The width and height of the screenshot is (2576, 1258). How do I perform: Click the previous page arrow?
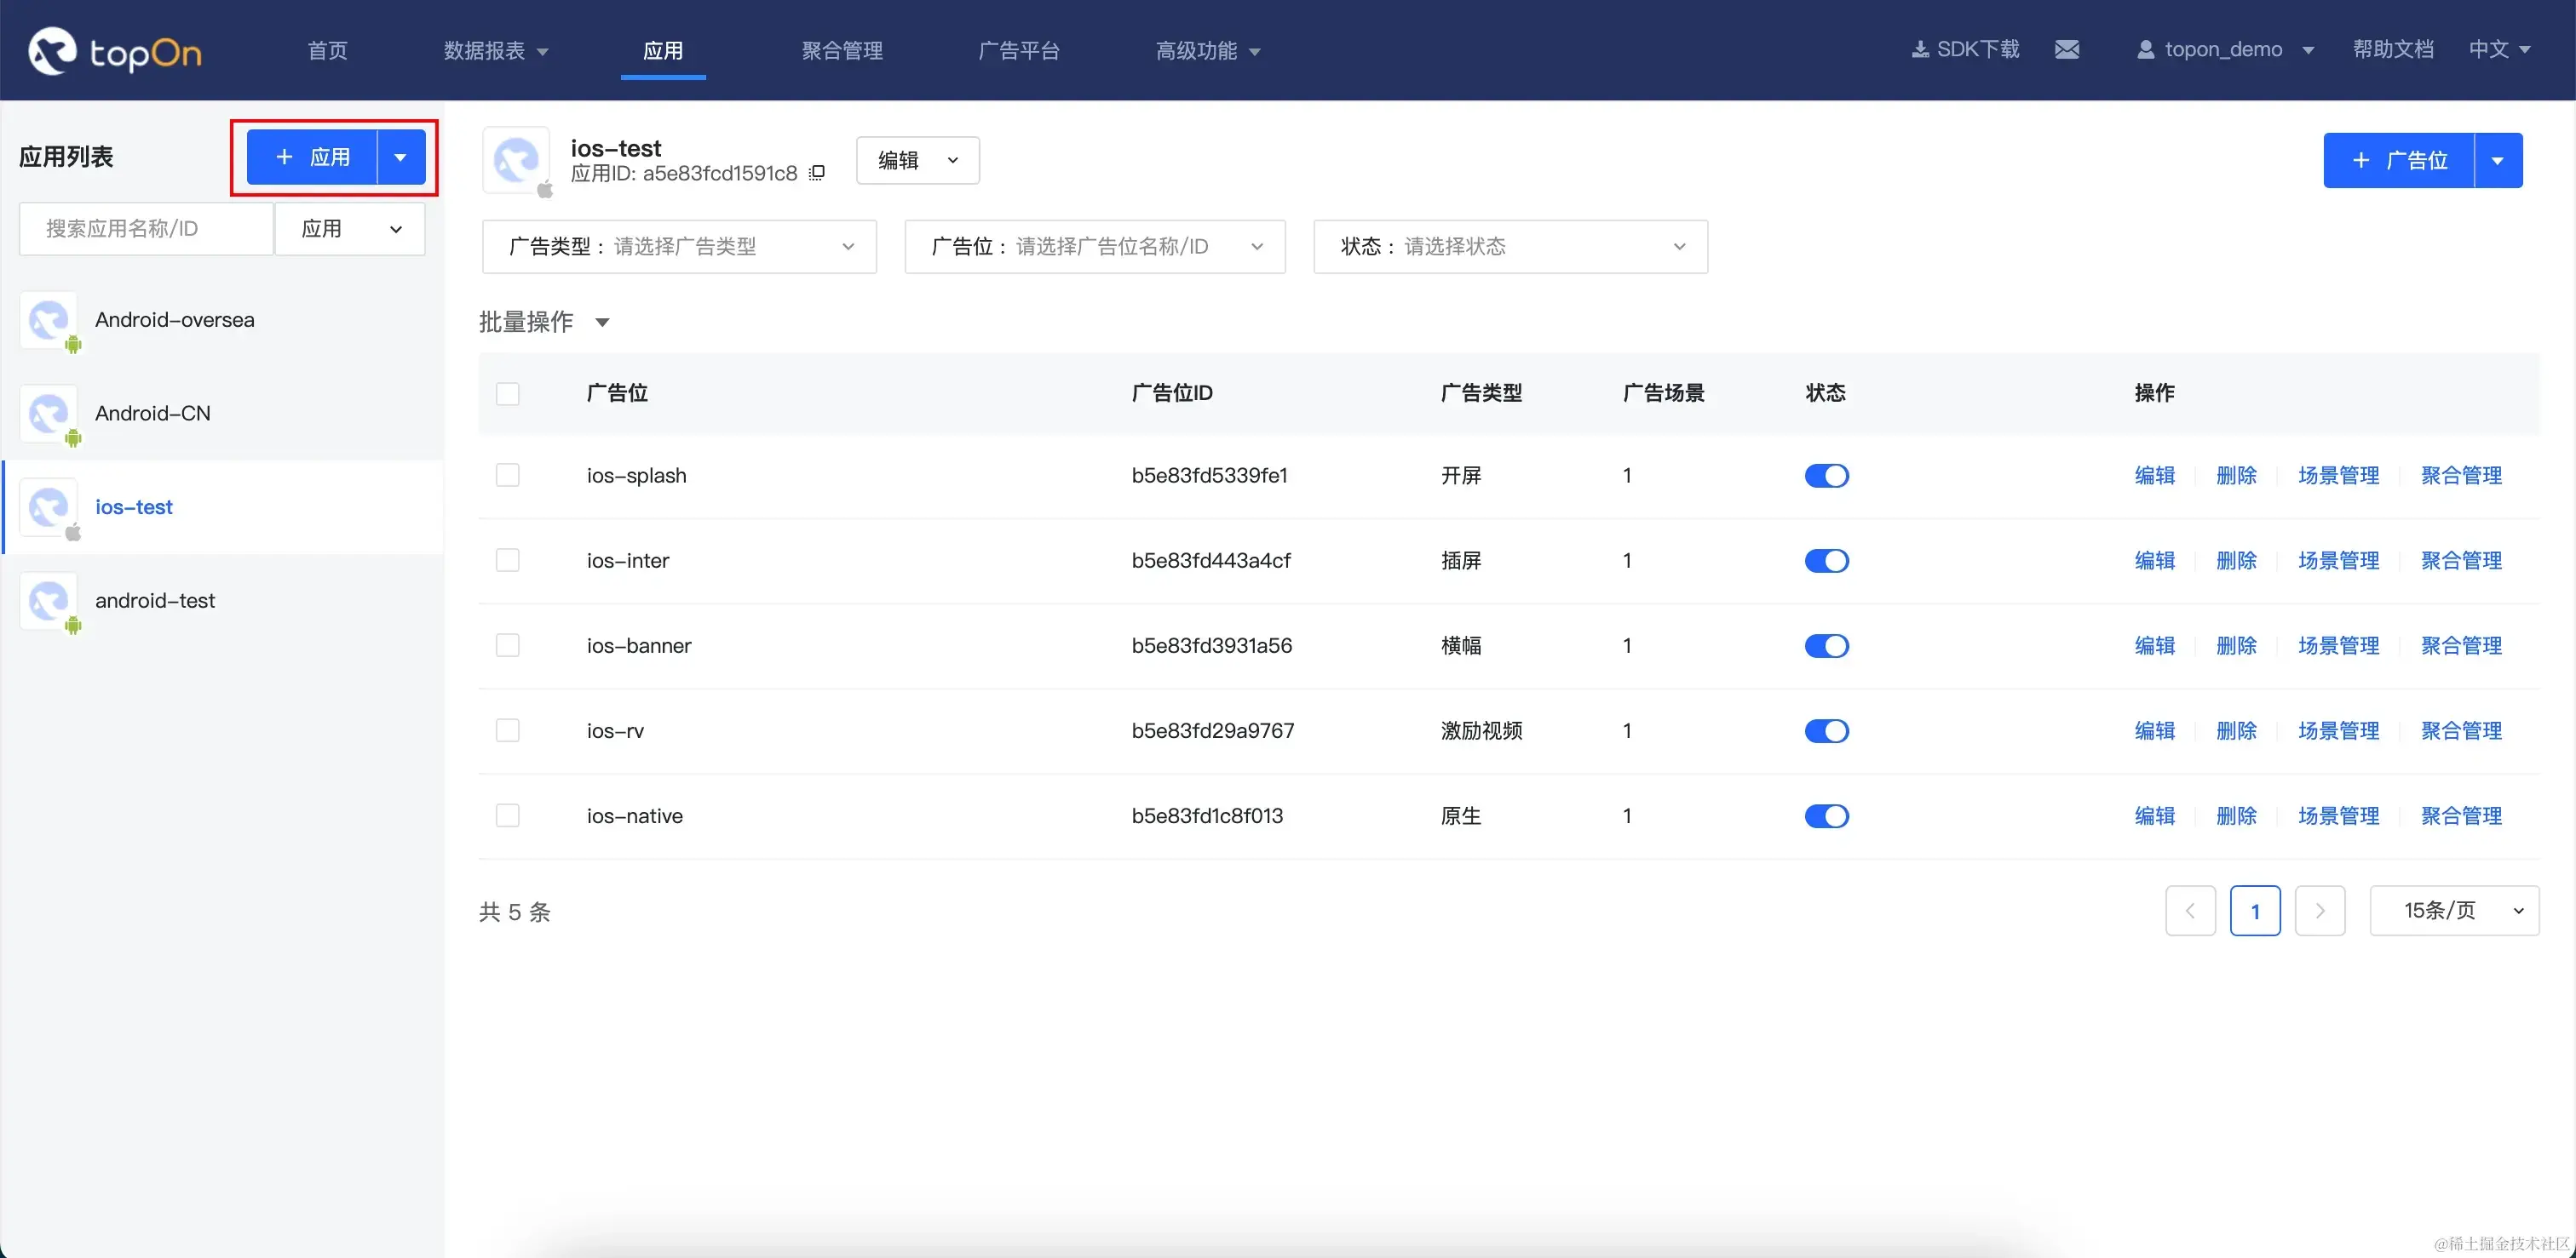point(2190,910)
